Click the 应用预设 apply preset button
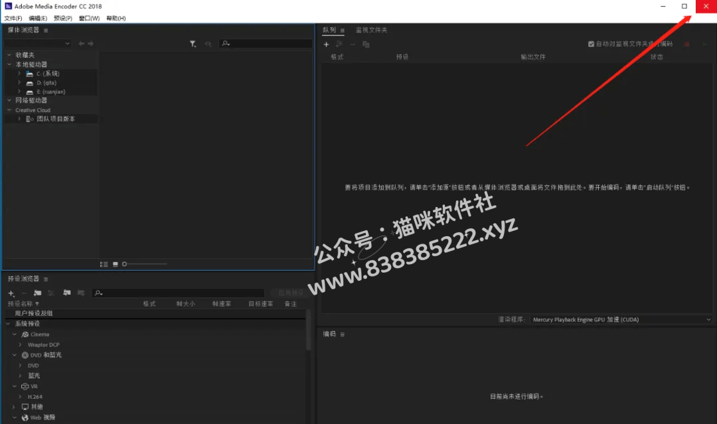Viewport: 717px width, 424px height. (x=291, y=293)
